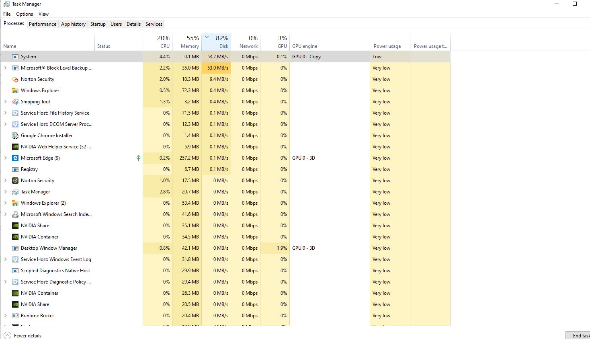Click the Norton Security icon with 9.4 MB/s disk
Image resolution: width=590 pixels, height=339 pixels.
15,79
